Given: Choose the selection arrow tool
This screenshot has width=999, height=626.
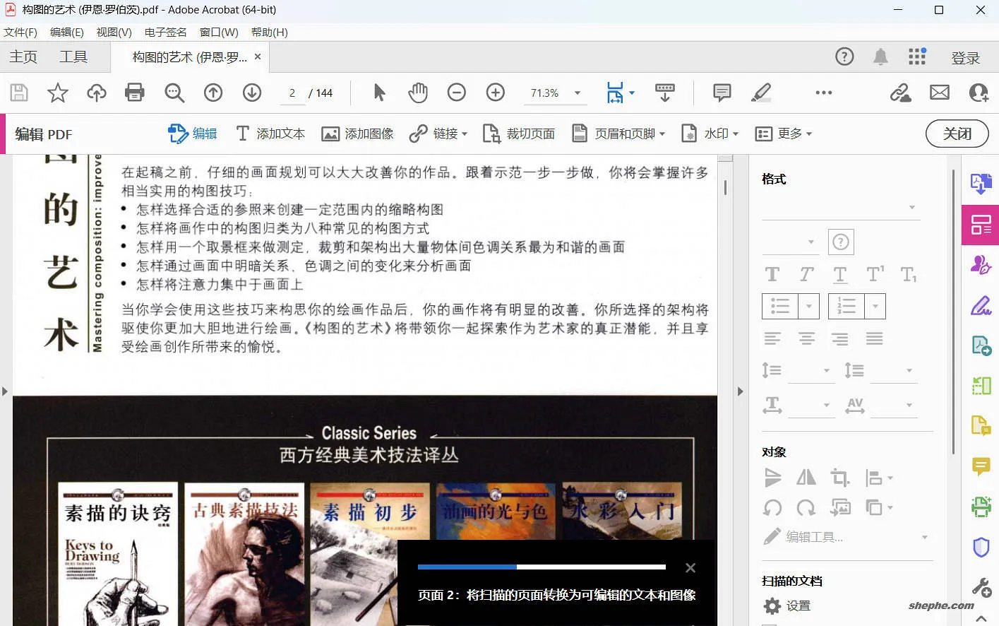Looking at the screenshot, I should pyautogui.click(x=379, y=93).
